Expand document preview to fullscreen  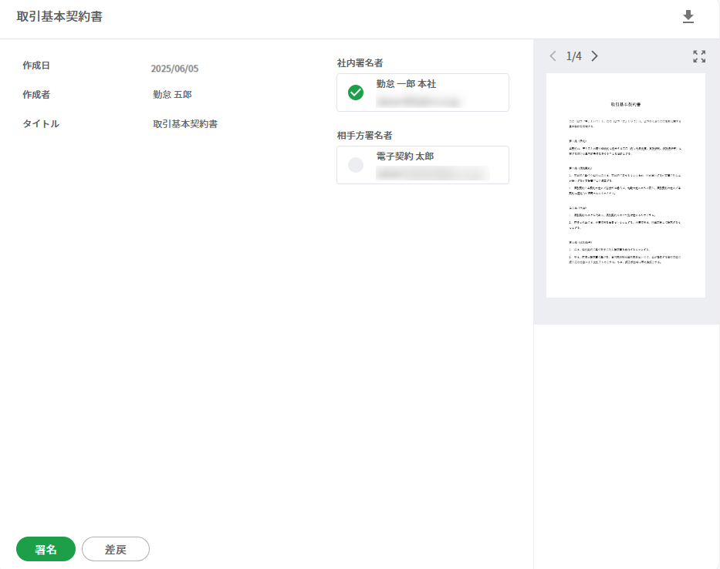pyautogui.click(x=699, y=56)
